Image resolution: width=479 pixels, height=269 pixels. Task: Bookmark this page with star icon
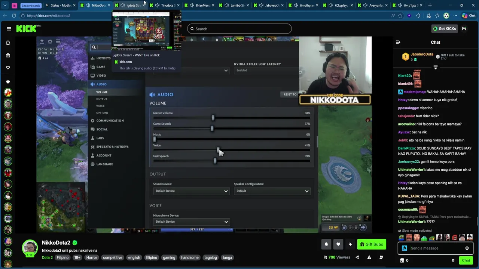click(x=400, y=16)
